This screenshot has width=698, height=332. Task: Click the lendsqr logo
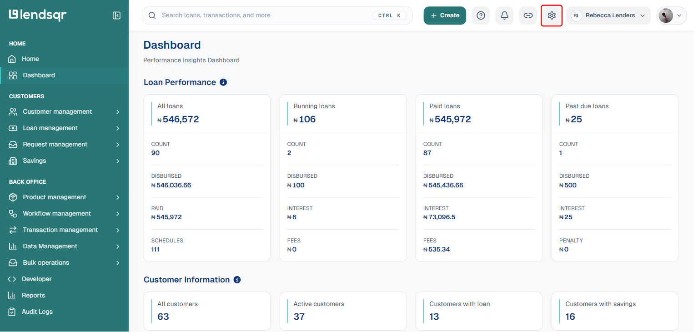click(38, 15)
